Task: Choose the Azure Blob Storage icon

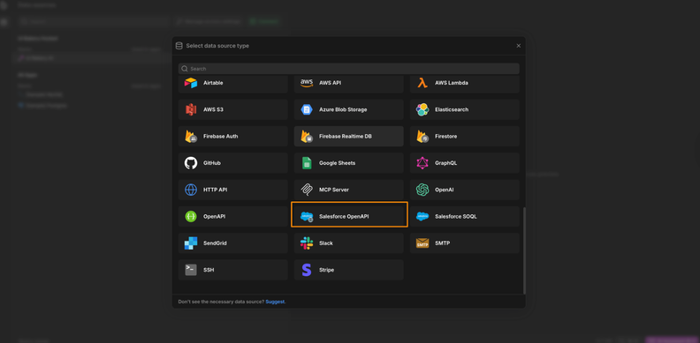Action: click(x=306, y=109)
